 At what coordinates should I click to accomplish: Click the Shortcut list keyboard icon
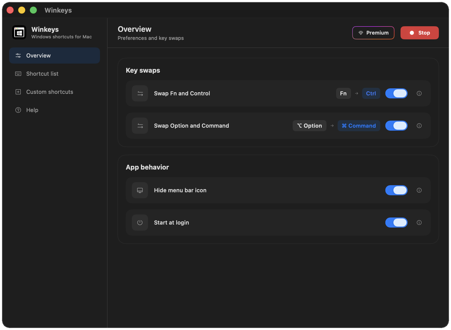(18, 74)
